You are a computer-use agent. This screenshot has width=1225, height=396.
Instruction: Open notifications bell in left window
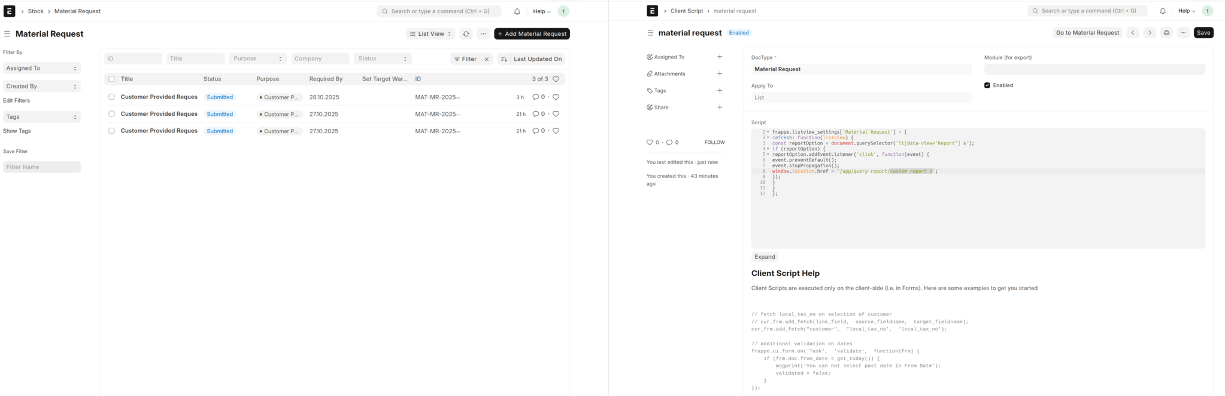[517, 11]
